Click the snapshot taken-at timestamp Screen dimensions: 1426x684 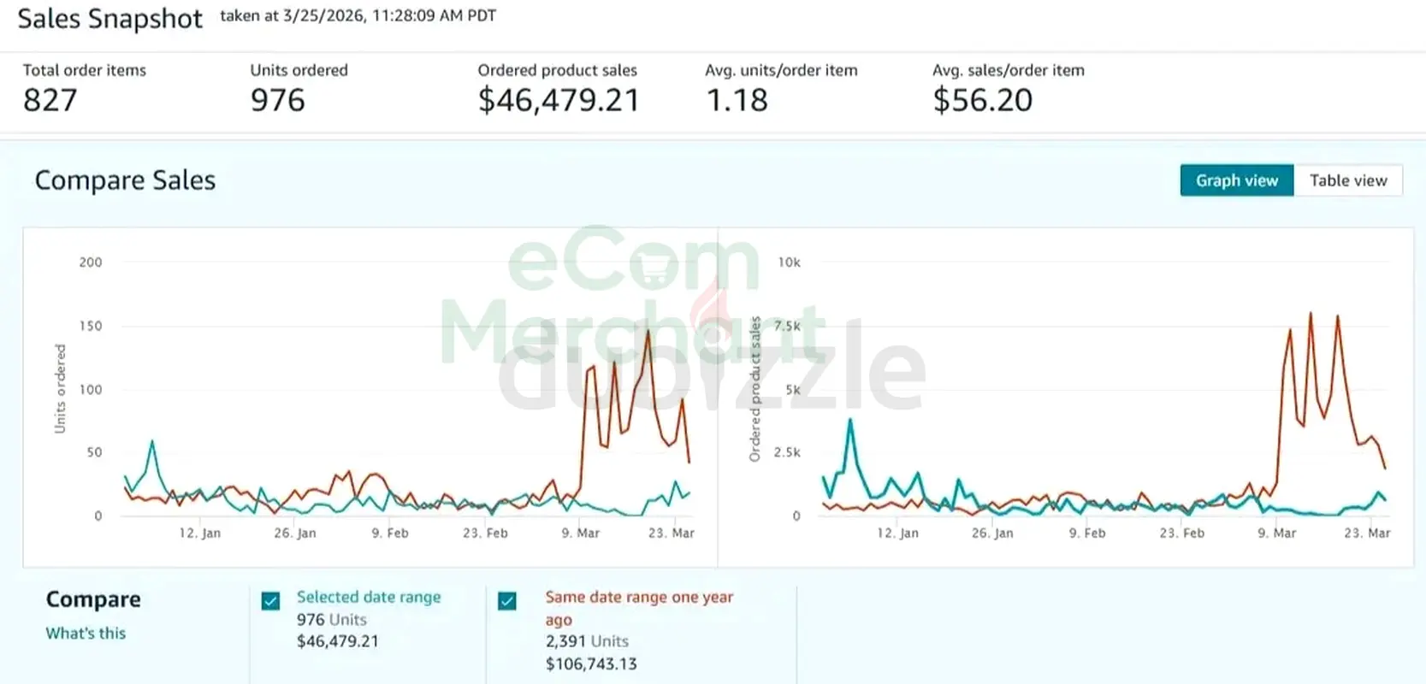point(358,16)
